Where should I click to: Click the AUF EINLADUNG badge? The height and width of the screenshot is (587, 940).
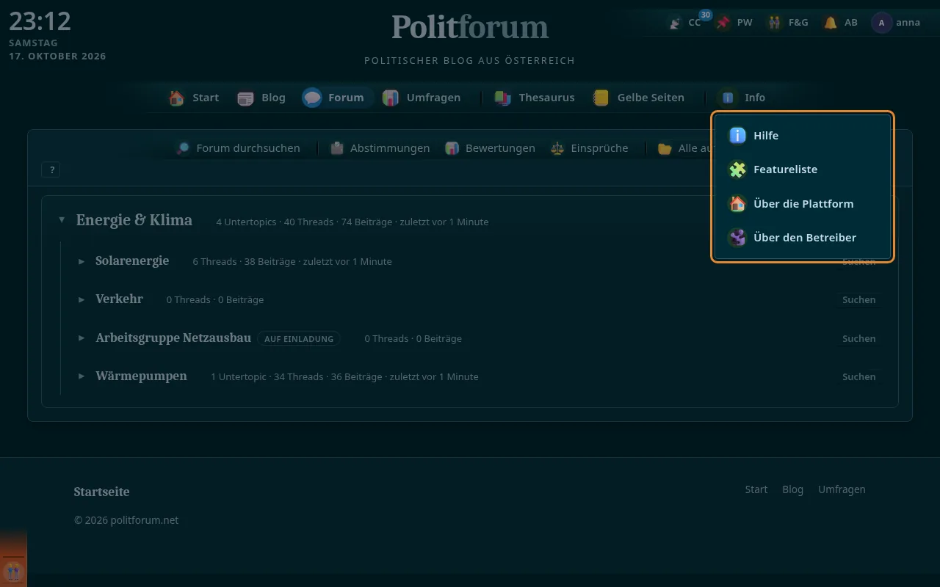[x=299, y=339]
